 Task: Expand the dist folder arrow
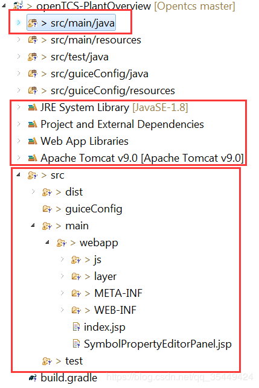(x=33, y=191)
